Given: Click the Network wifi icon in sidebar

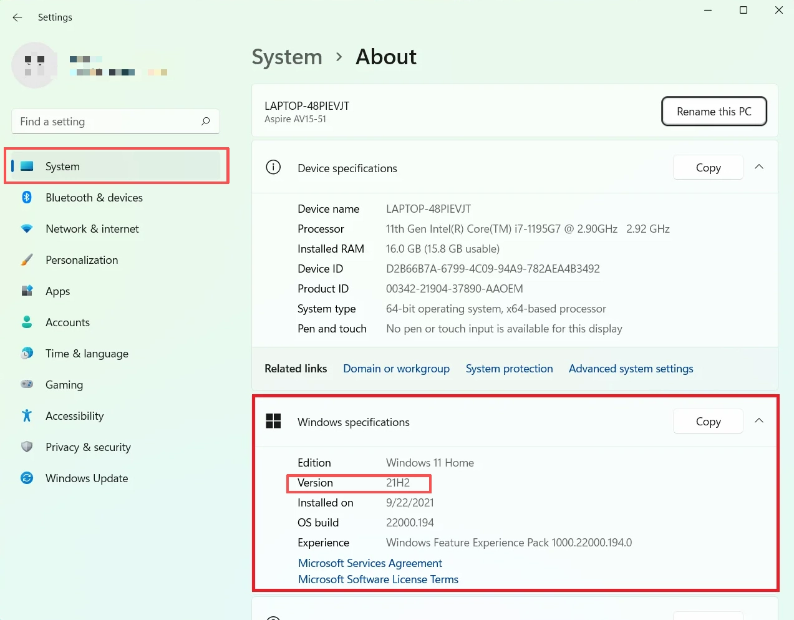Looking at the screenshot, I should click(27, 228).
